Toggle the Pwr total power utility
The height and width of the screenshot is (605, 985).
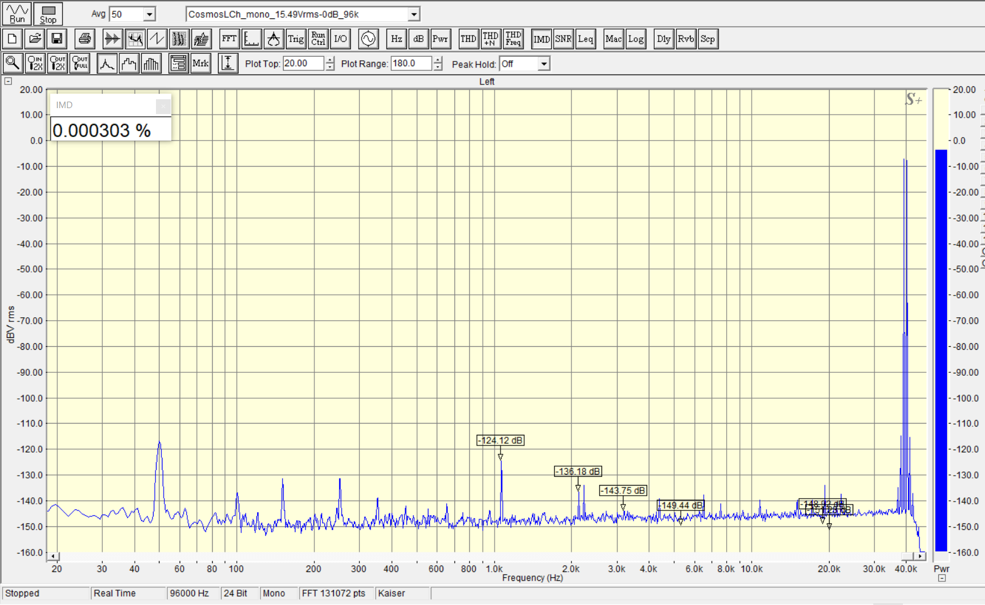440,39
